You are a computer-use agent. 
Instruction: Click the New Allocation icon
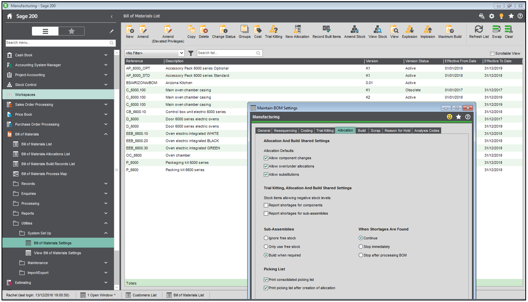pos(297,30)
